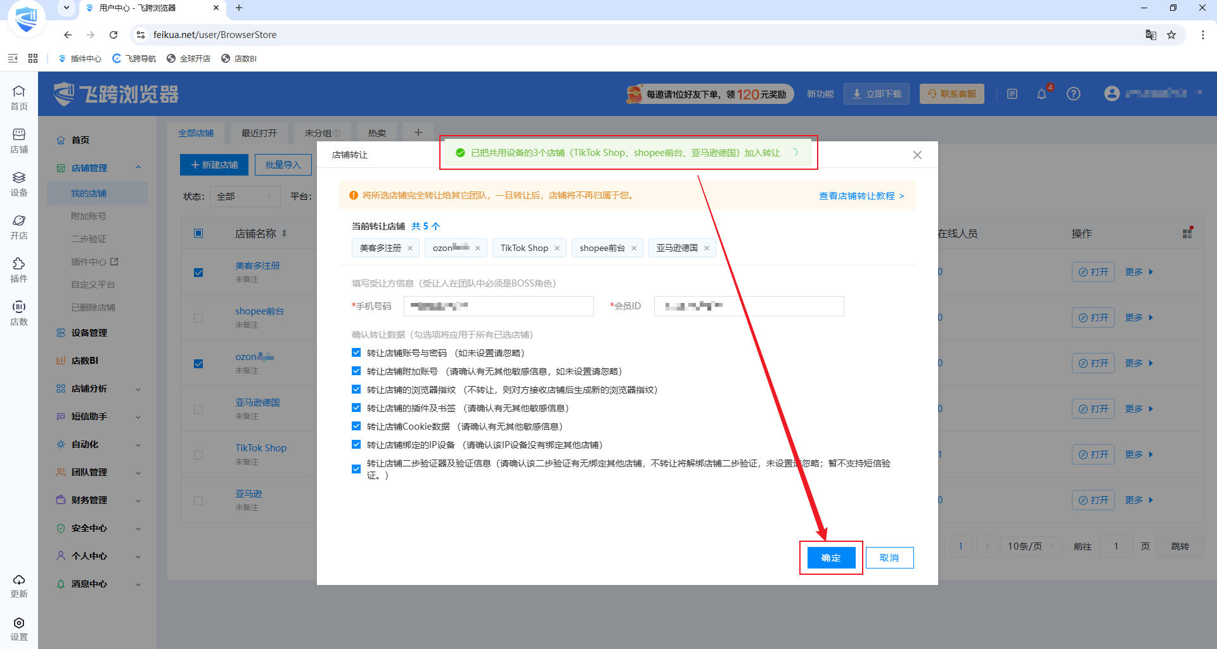Collapse the 店铺管理 sidebar section
1217x649 pixels.
(138, 168)
